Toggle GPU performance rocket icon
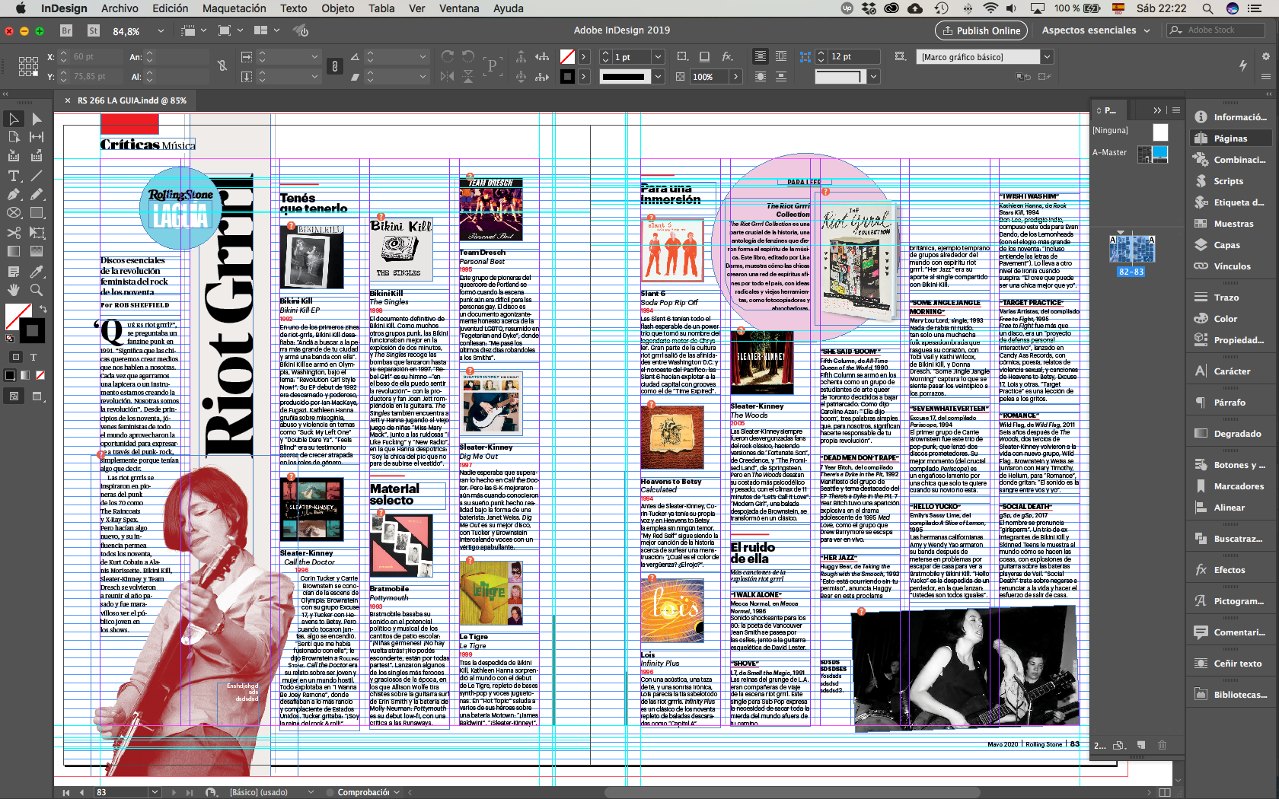The image size is (1279, 799). point(301,30)
